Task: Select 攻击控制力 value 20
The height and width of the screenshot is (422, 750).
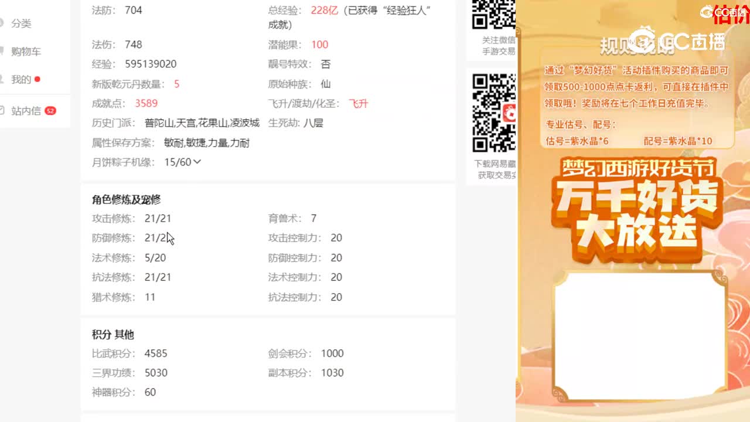Action: coord(336,238)
